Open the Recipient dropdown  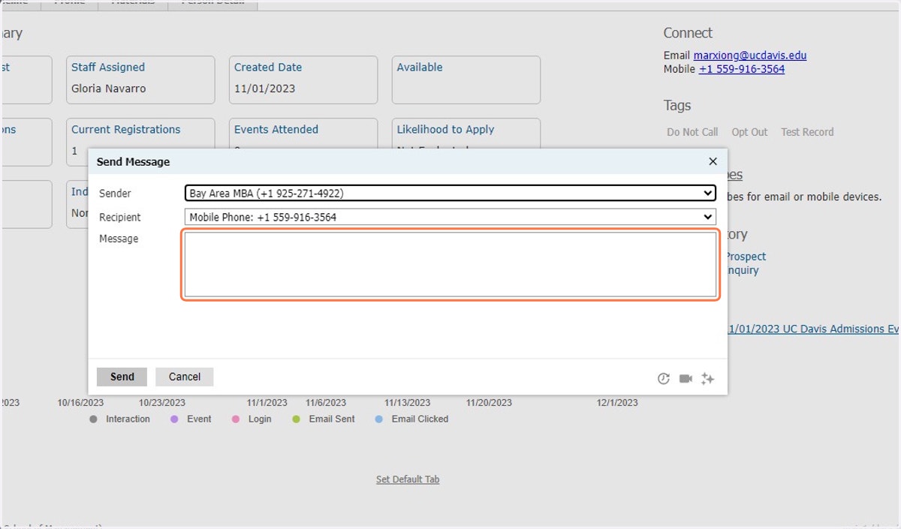[x=450, y=217]
